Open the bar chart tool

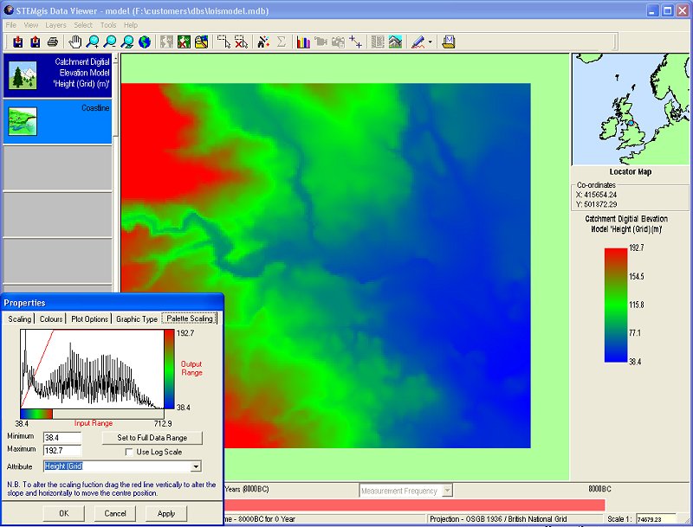(x=303, y=42)
